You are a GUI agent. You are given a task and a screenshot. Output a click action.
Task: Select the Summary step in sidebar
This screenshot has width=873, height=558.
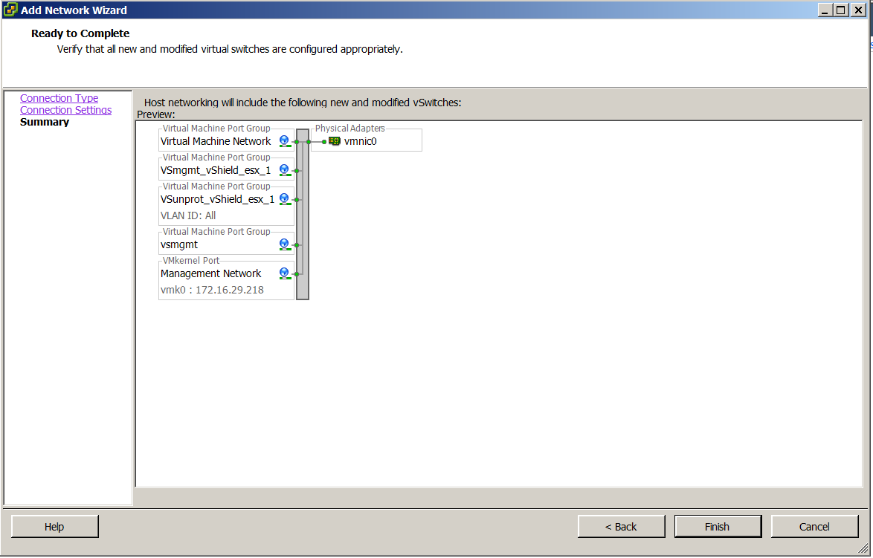(x=45, y=122)
